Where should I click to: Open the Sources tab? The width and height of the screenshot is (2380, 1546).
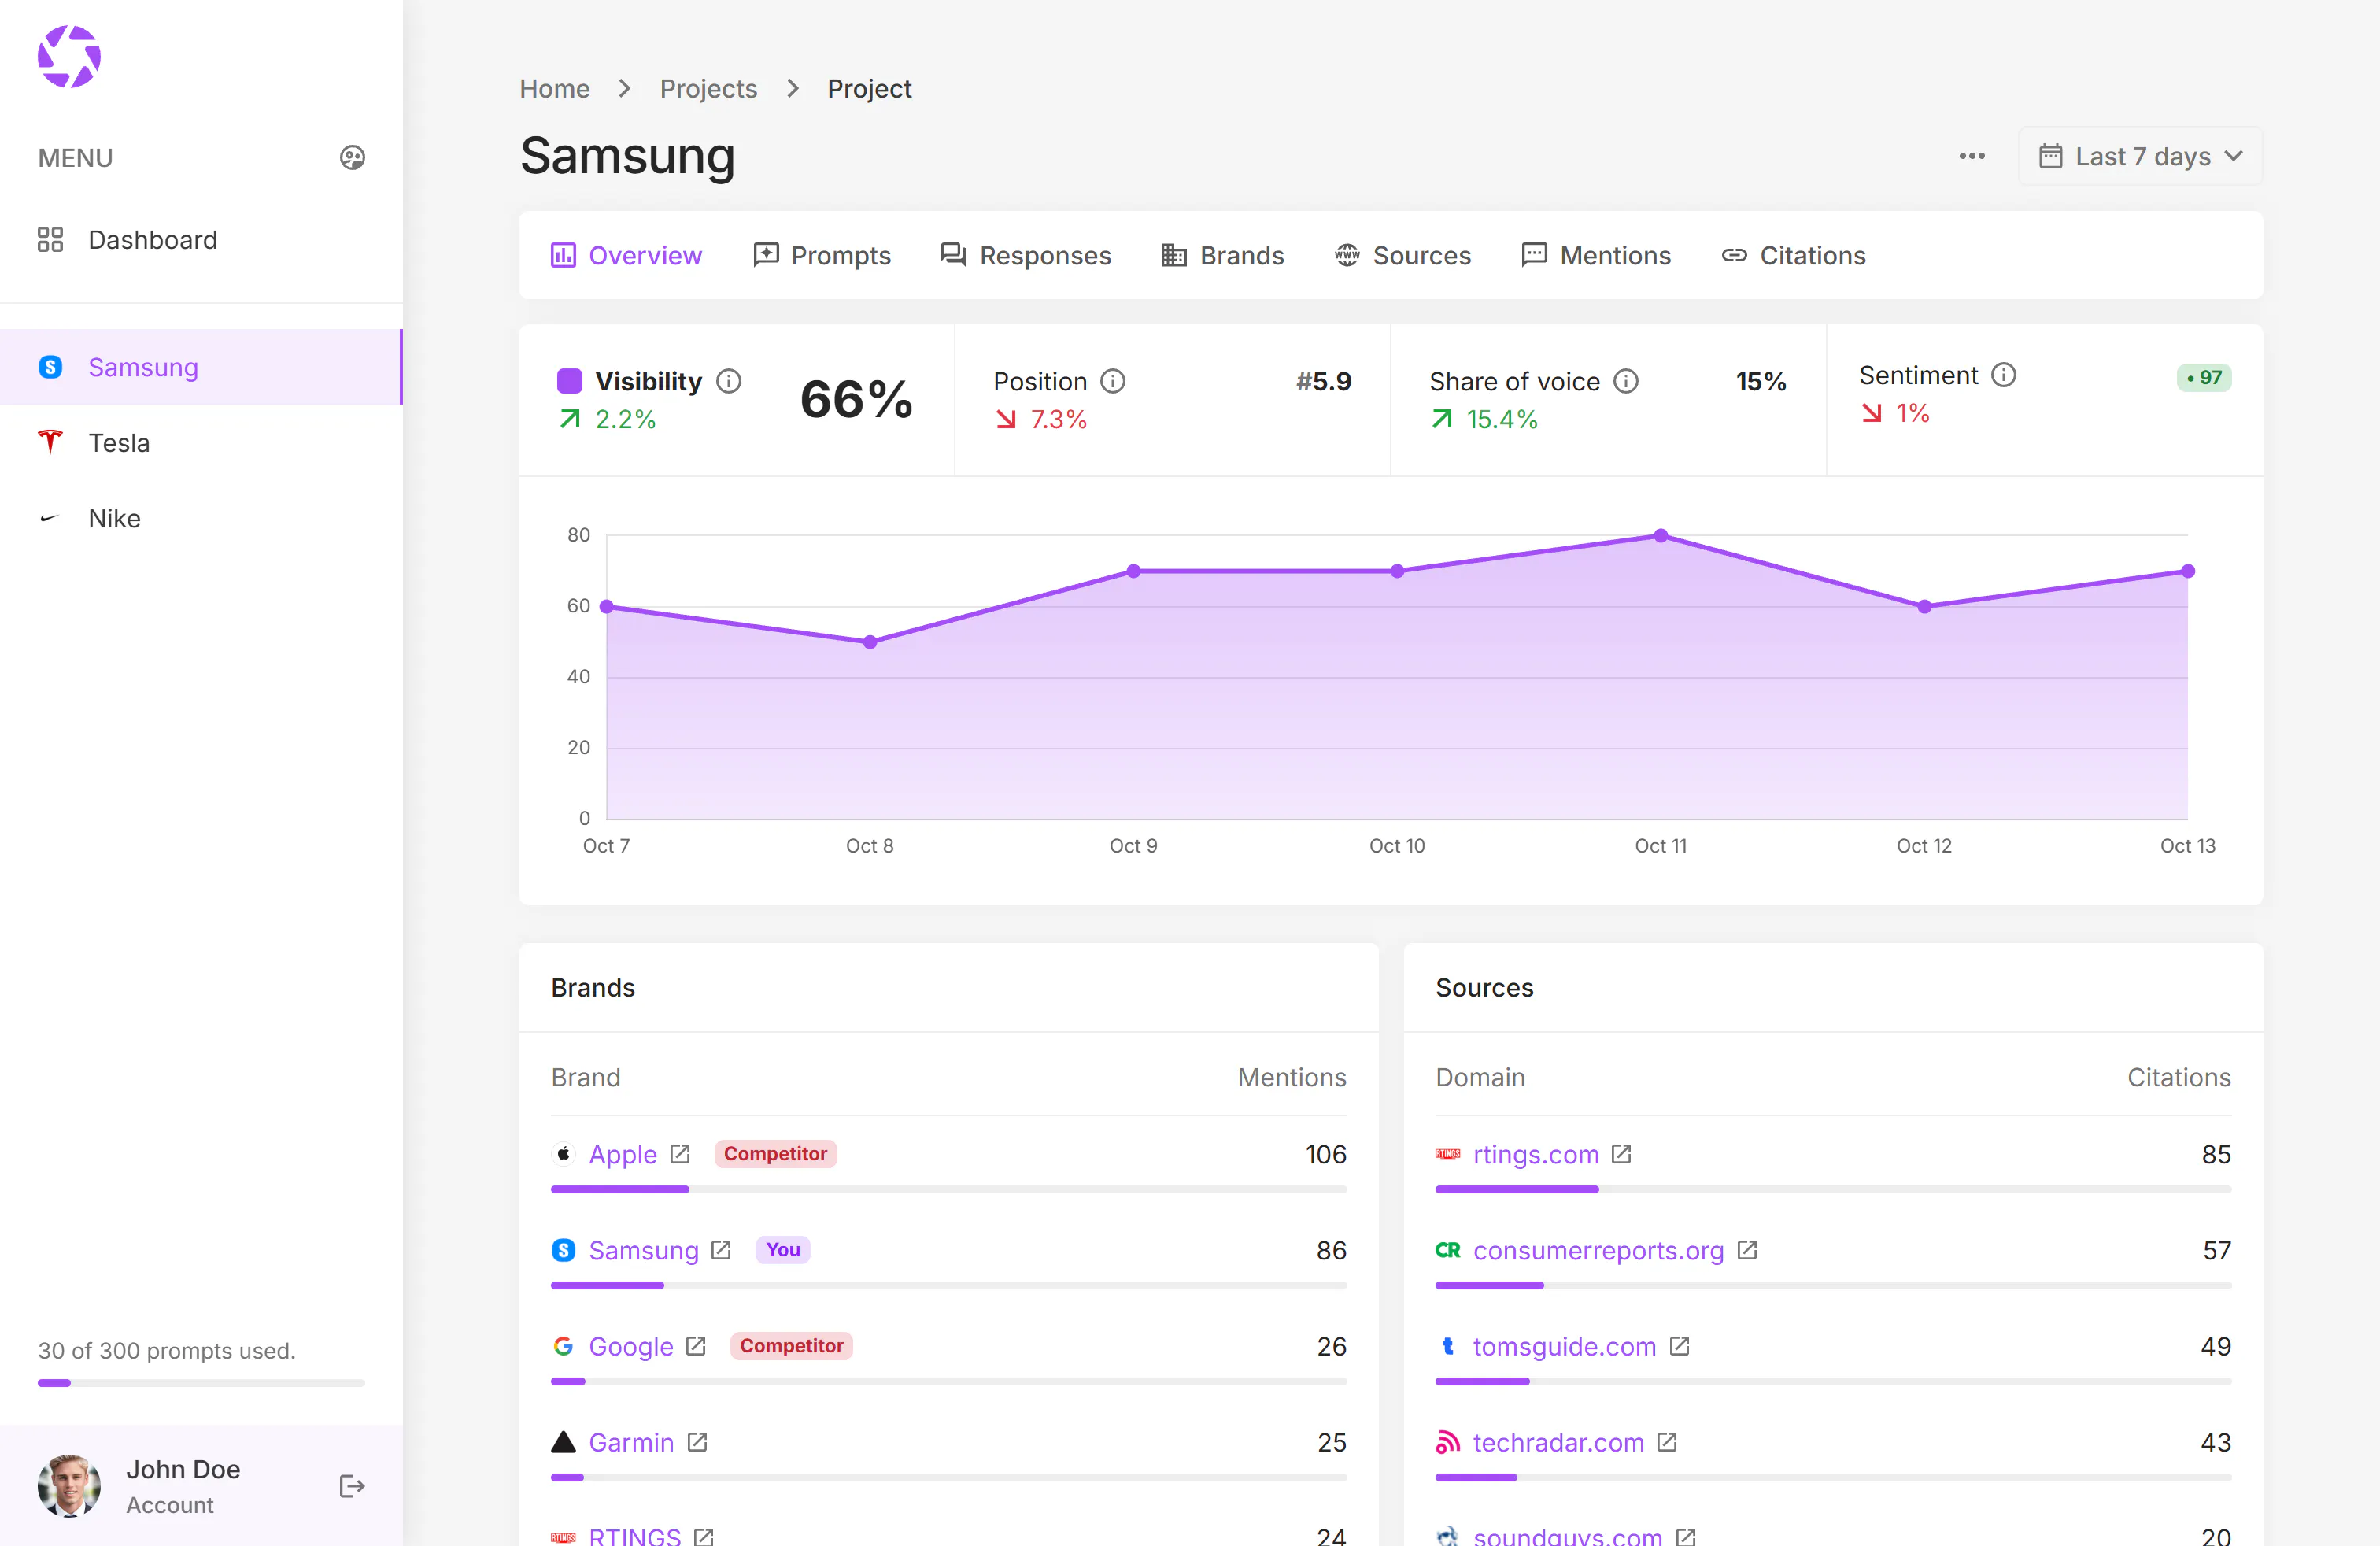1402,255
